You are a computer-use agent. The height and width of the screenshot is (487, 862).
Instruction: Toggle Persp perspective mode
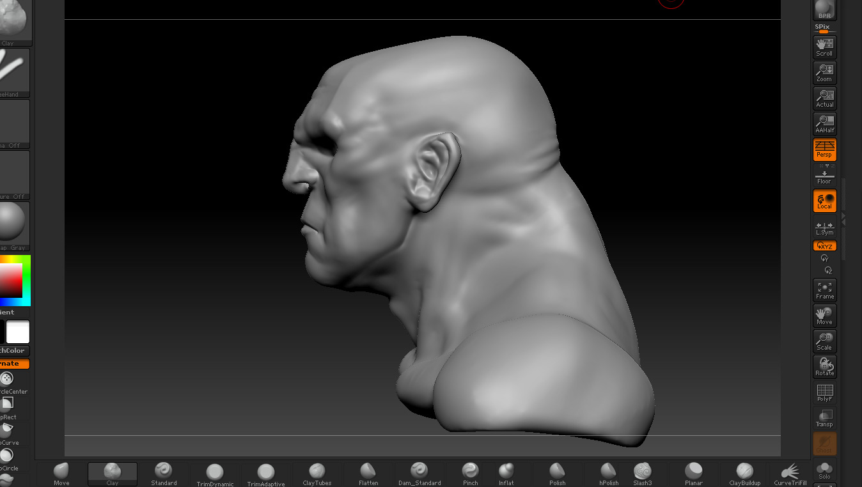coord(825,149)
